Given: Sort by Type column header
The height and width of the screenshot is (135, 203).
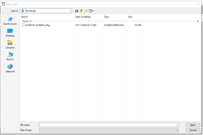Looking at the screenshot, I should (115, 17).
